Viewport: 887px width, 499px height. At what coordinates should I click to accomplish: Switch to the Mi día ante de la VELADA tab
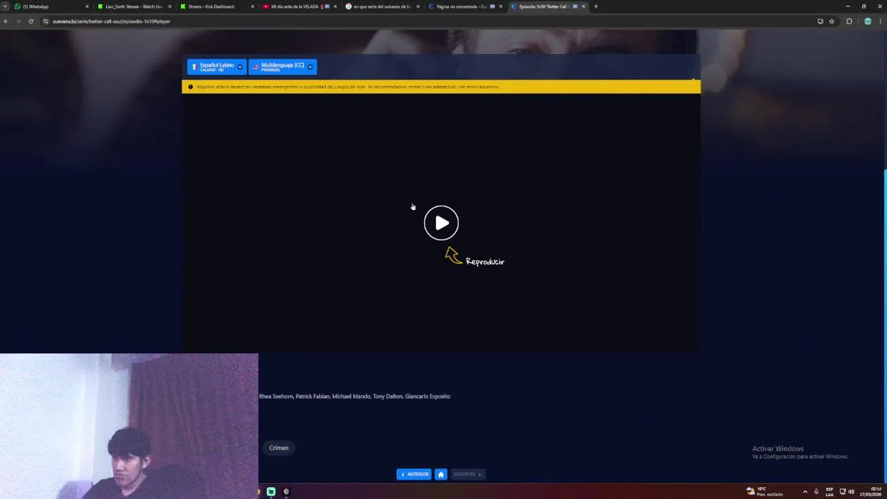click(x=299, y=6)
